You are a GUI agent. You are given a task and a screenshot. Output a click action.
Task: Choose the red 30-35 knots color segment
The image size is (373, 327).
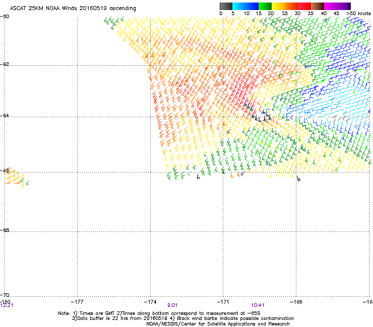304,6
